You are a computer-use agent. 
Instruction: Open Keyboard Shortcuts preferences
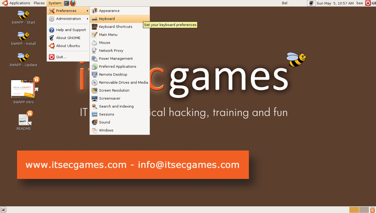120,27
